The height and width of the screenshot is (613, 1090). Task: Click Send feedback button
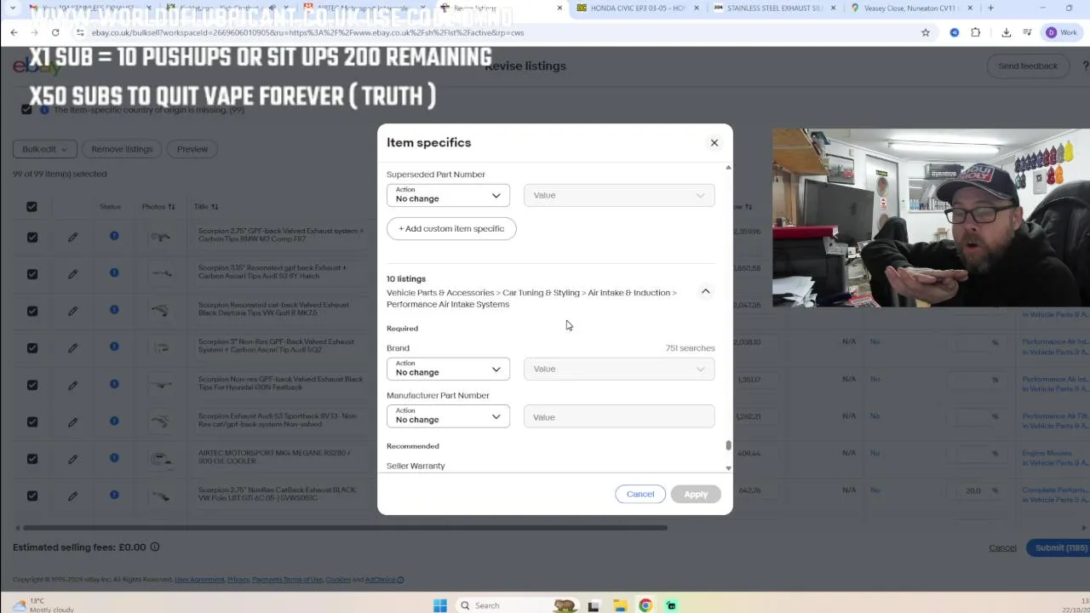[1028, 66]
